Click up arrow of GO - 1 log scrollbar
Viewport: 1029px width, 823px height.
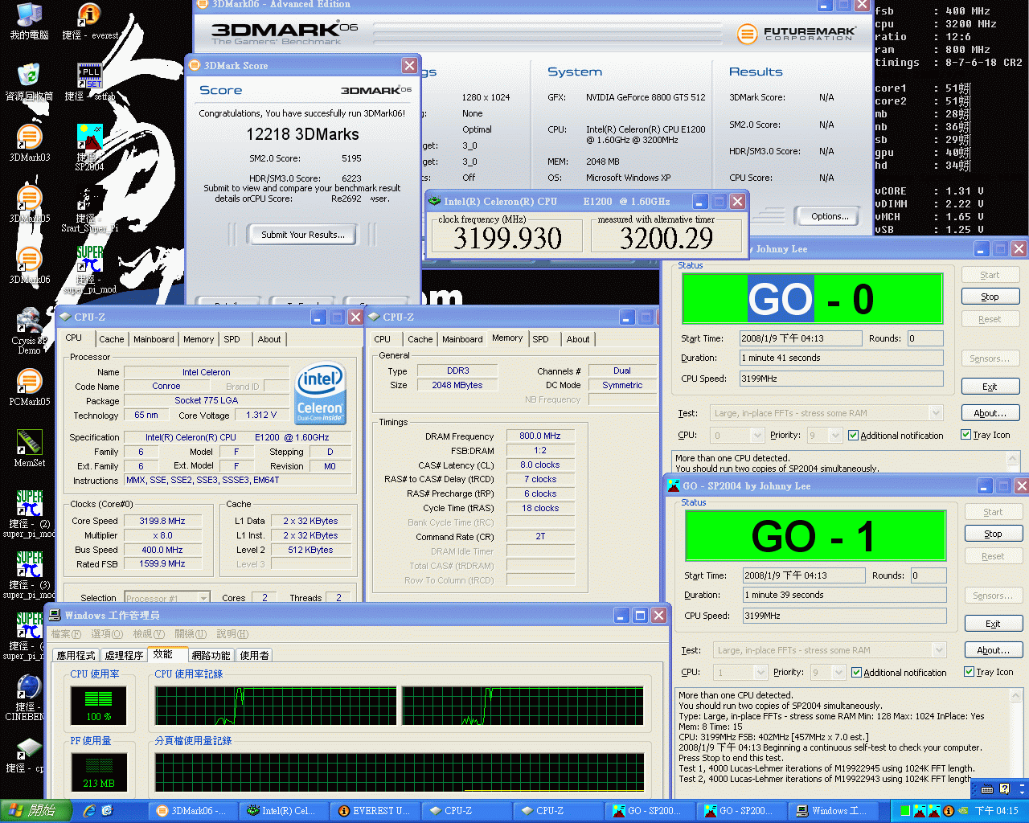(1016, 695)
